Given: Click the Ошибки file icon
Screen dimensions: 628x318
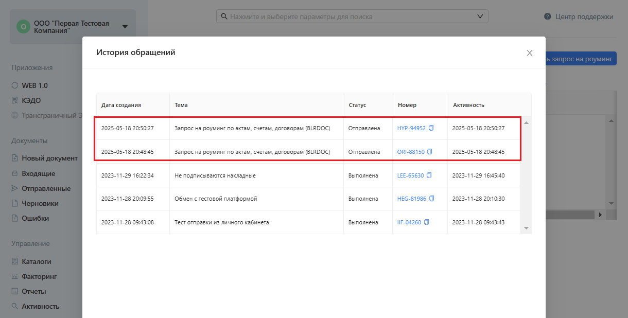Looking at the screenshot, I should (x=15, y=218).
